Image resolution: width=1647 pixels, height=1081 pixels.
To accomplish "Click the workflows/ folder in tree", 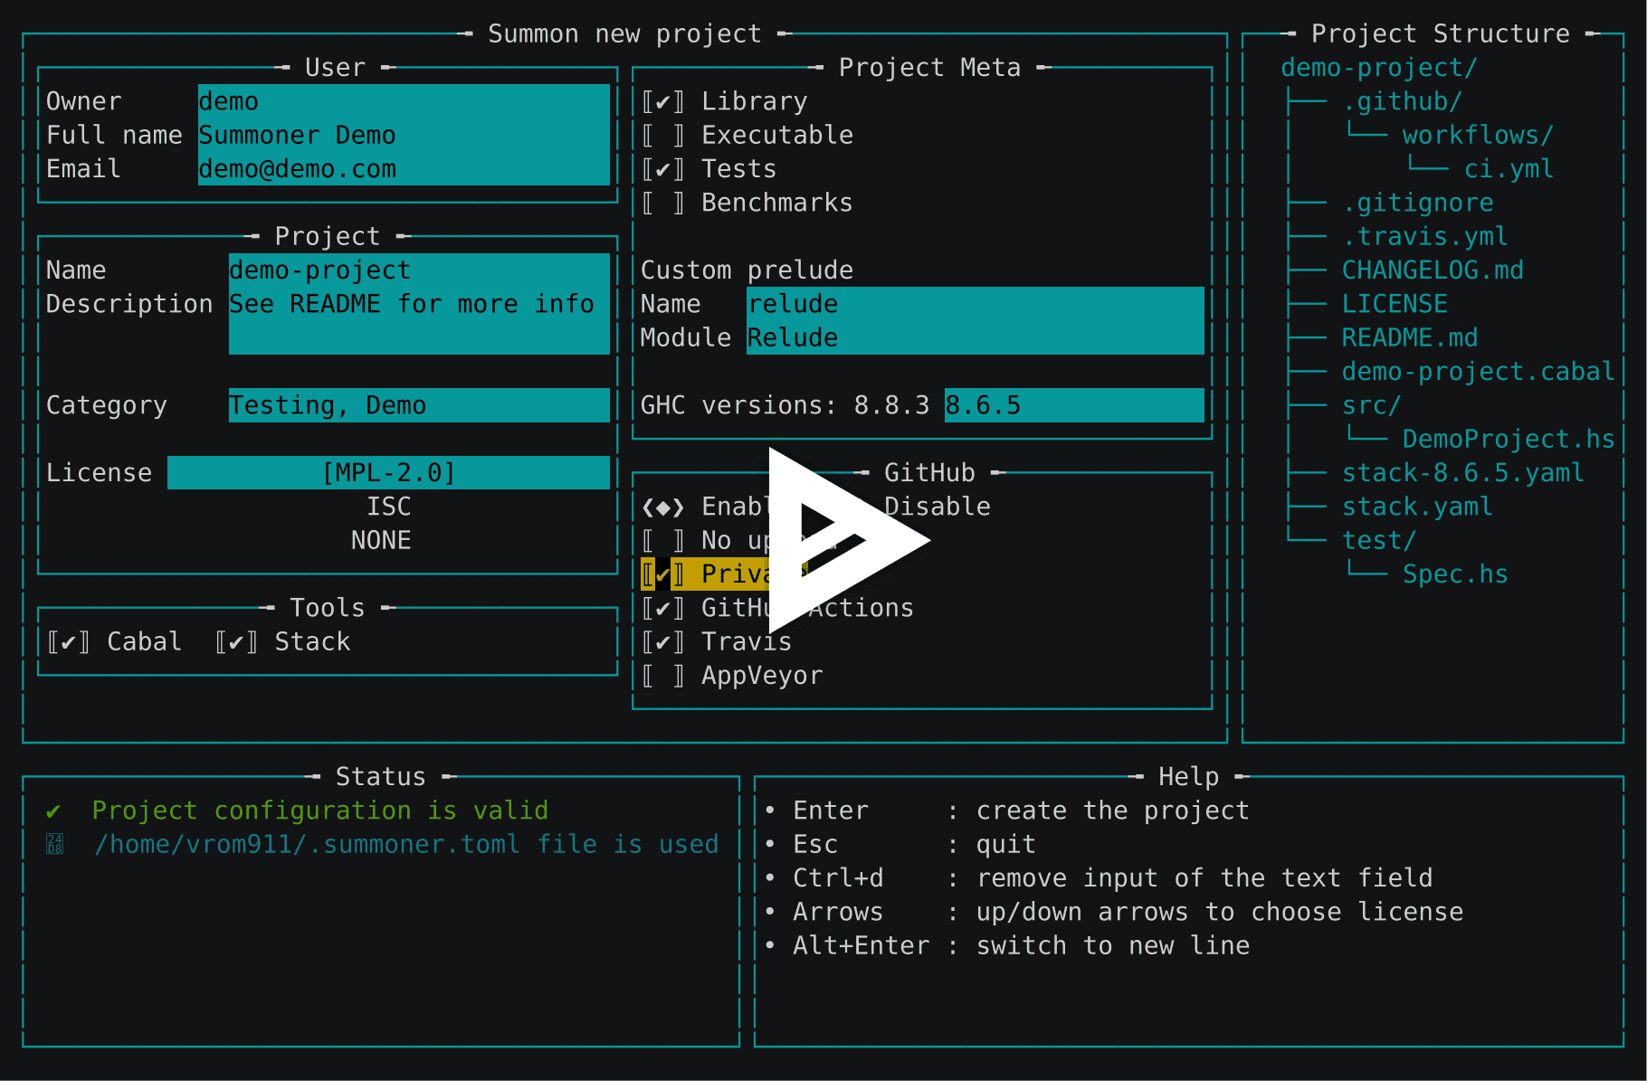I will [1478, 136].
